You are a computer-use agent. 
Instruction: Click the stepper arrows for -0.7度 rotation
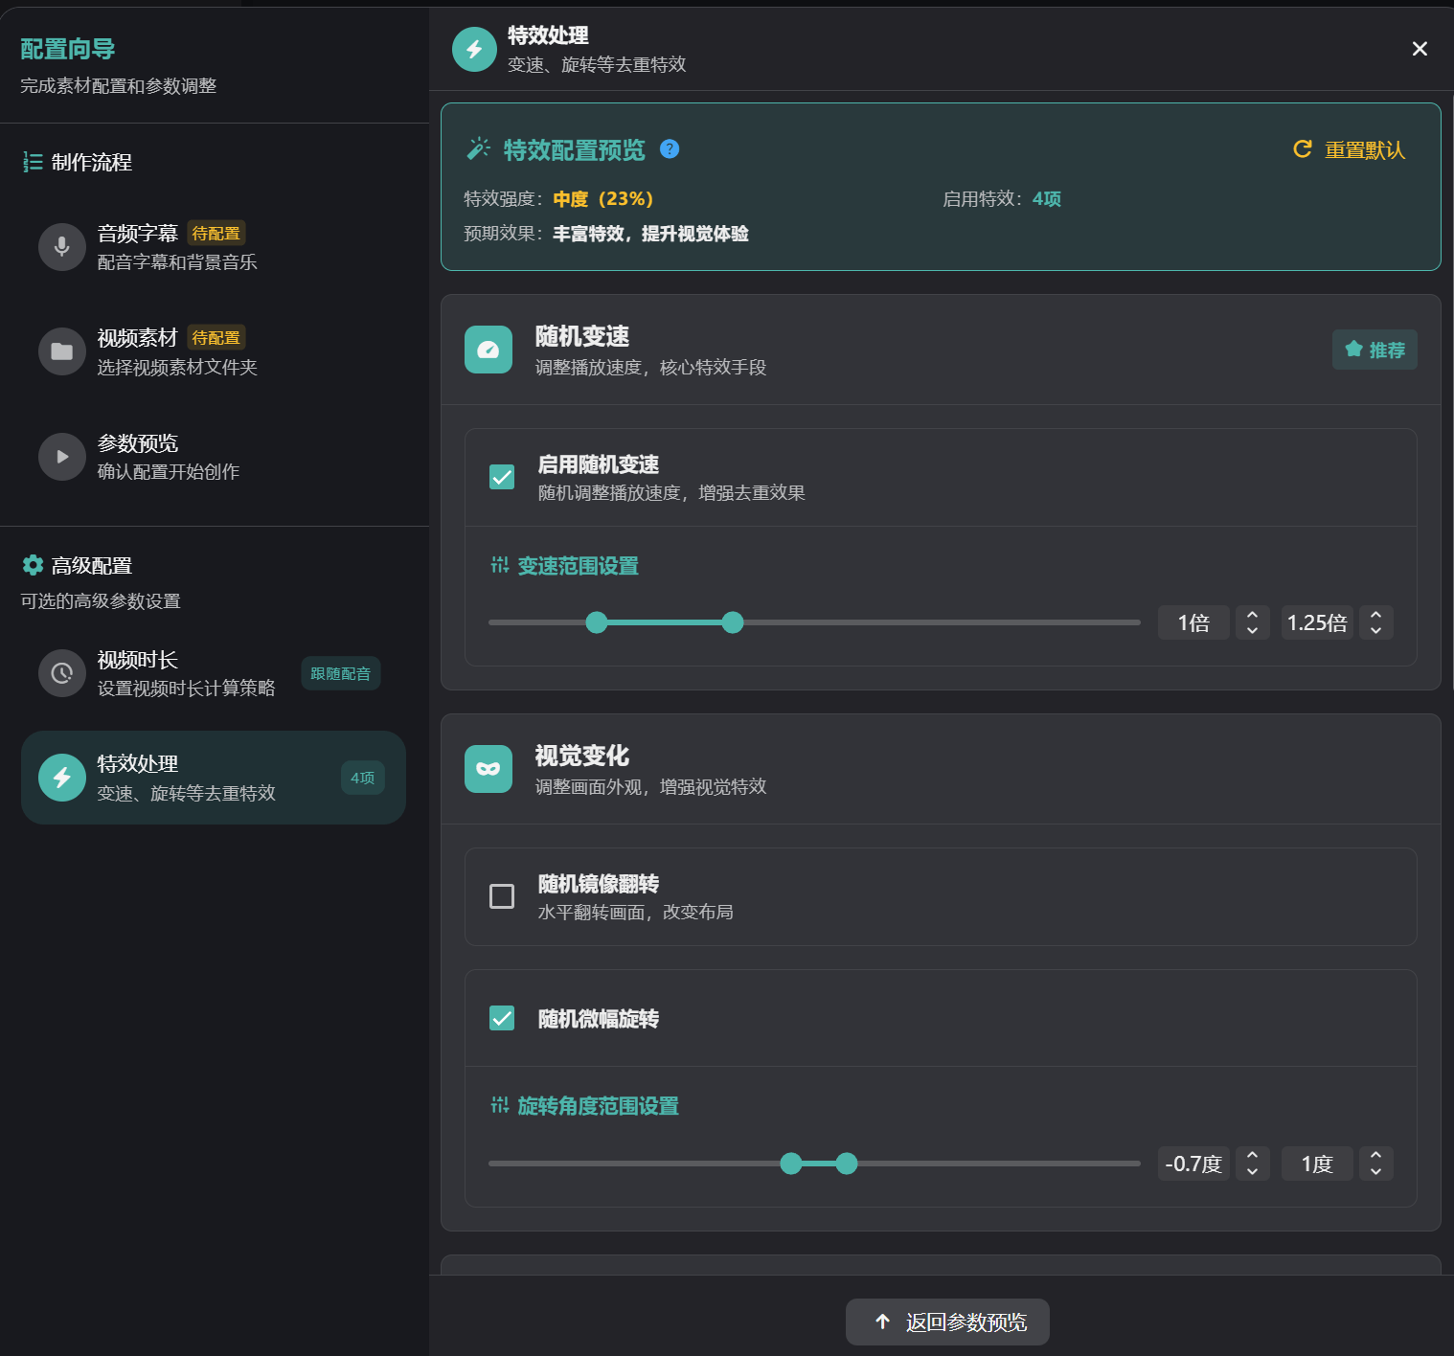point(1252,1164)
